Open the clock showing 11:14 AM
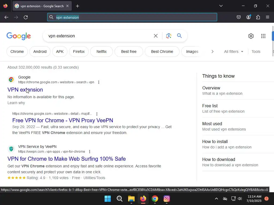274x205 pixels. pos(254,199)
